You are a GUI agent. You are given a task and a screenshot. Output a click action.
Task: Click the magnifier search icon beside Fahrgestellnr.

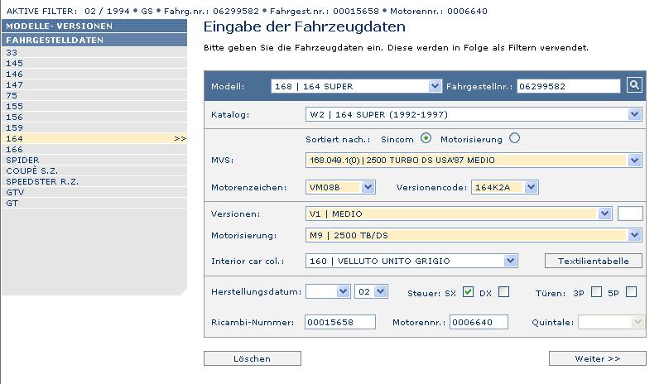634,85
